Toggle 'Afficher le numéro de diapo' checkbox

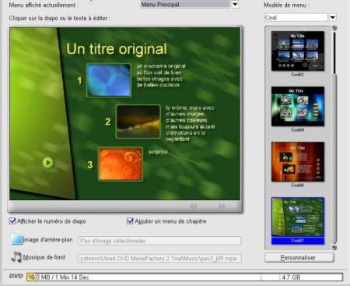pyautogui.click(x=12, y=221)
